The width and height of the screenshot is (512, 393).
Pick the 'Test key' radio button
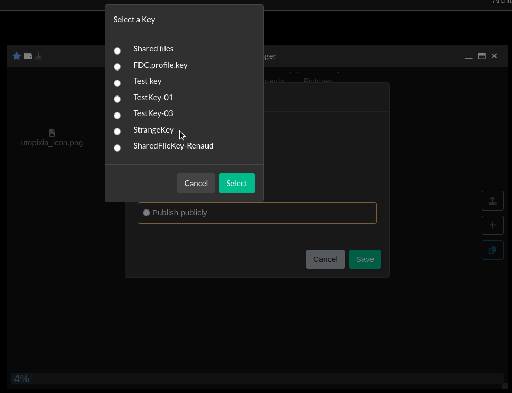pyautogui.click(x=117, y=83)
